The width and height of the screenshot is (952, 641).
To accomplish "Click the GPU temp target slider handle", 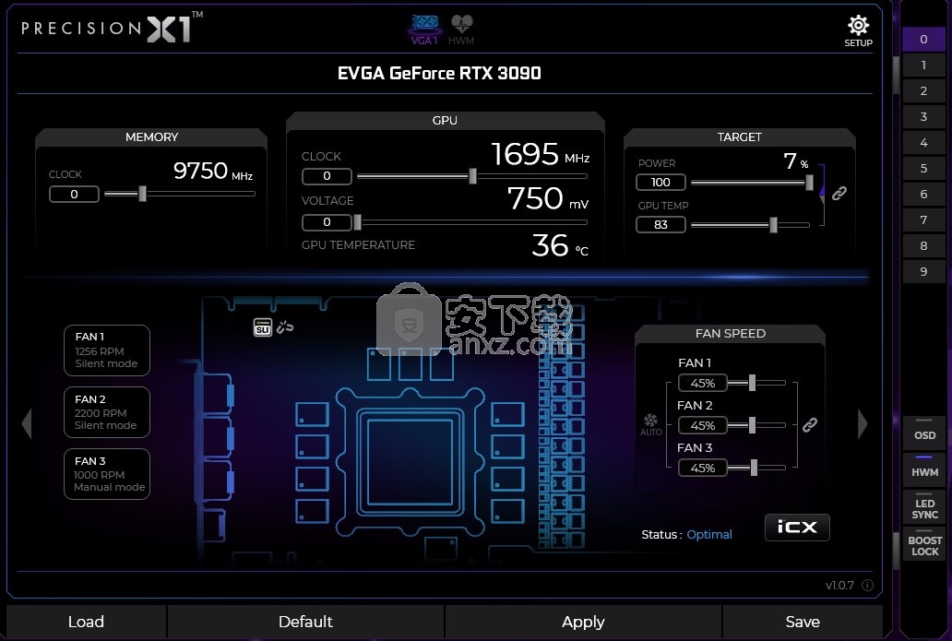I will pyautogui.click(x=773, y=225).
